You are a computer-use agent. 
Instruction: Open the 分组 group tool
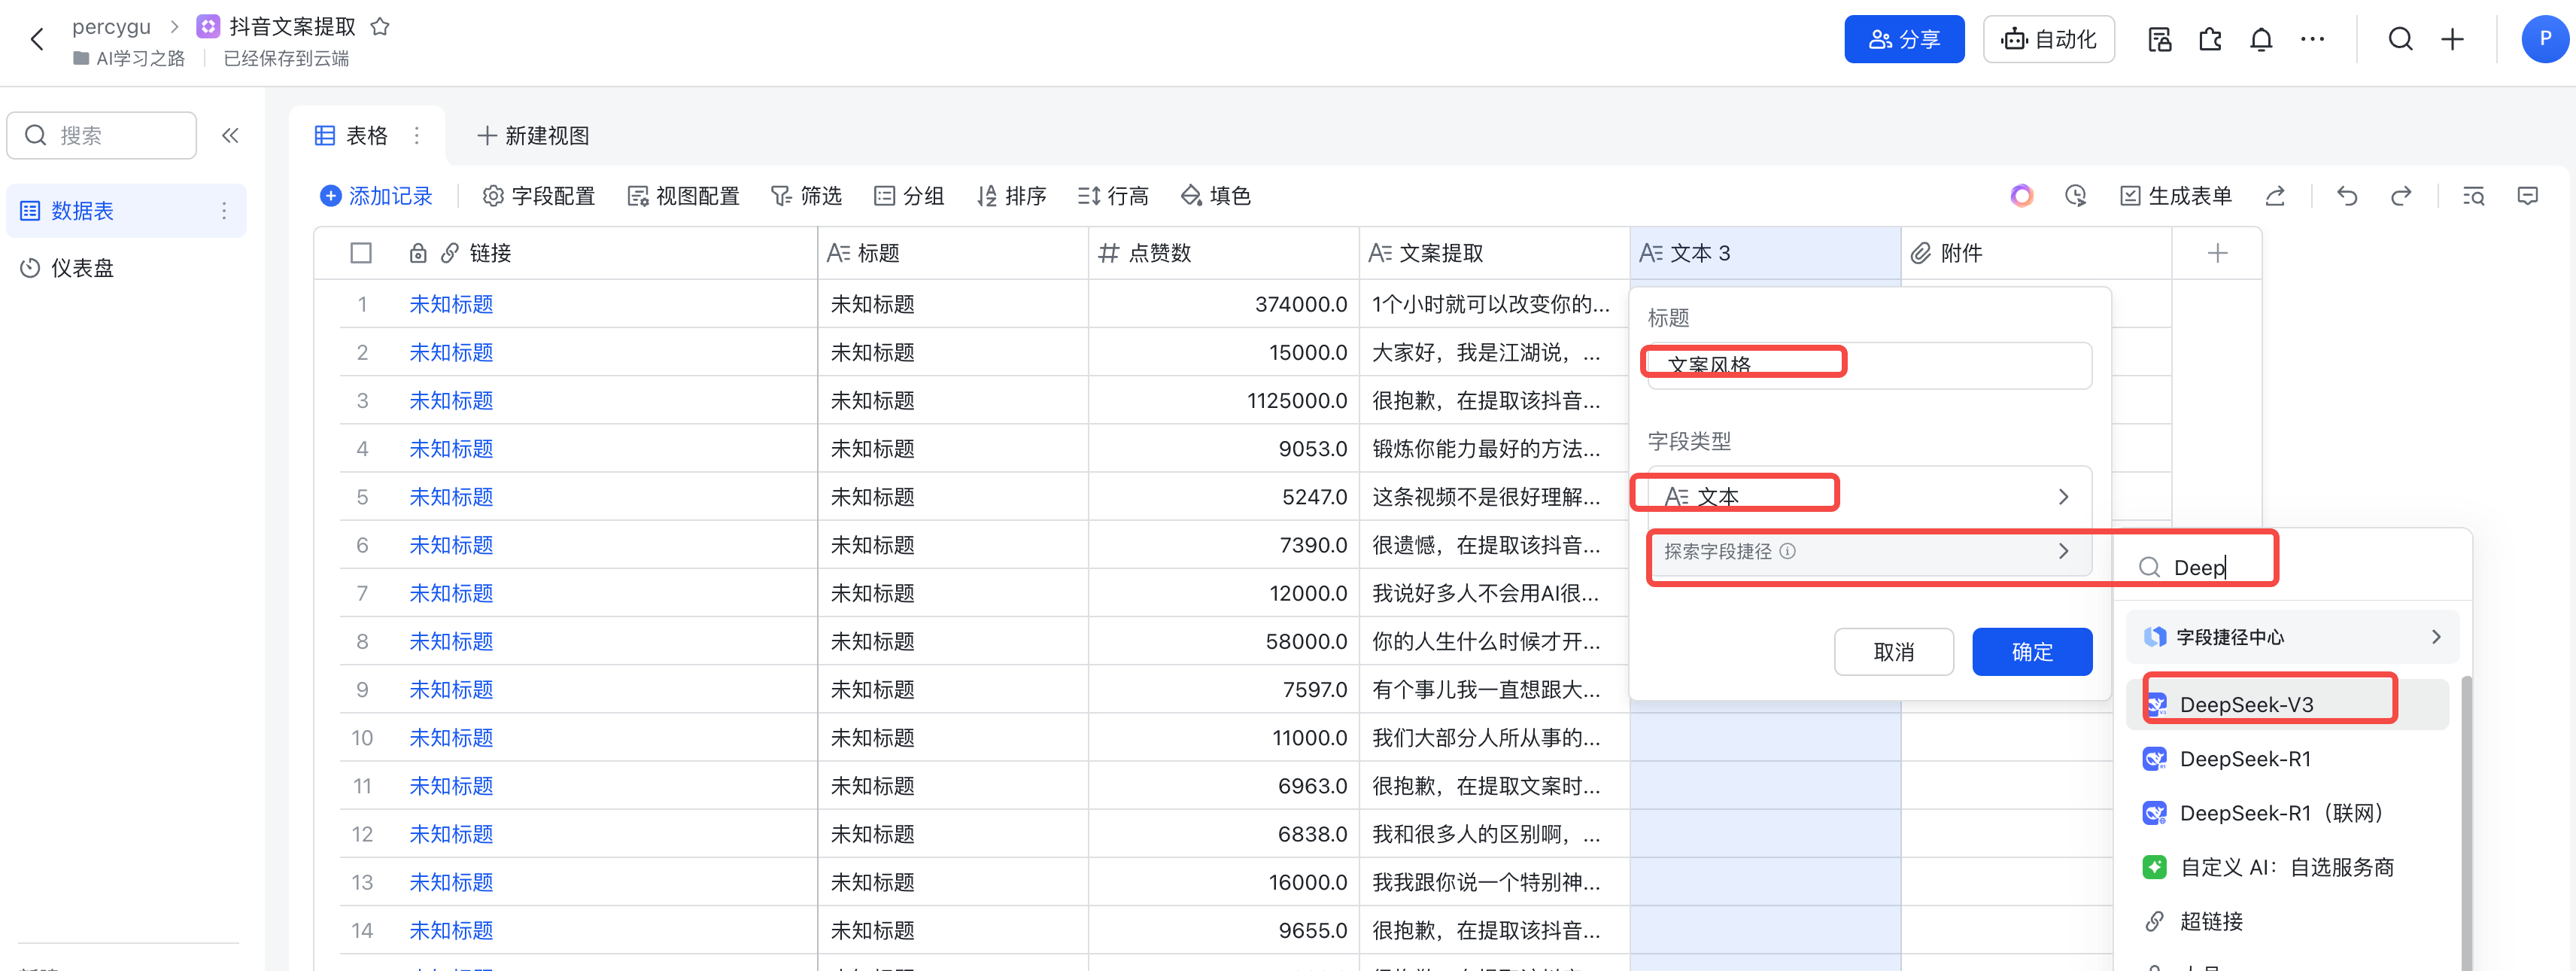point(908,196)
